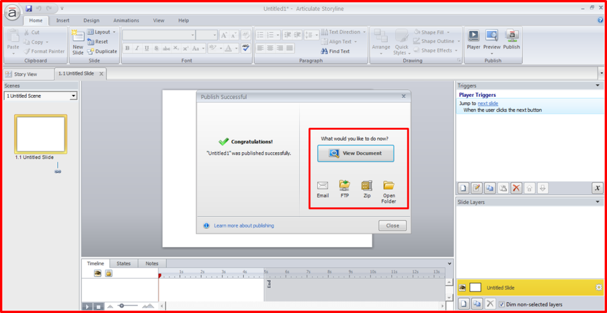Open the States tab in timeline
The width and height of the screenshot is (607, 313).
124,263
